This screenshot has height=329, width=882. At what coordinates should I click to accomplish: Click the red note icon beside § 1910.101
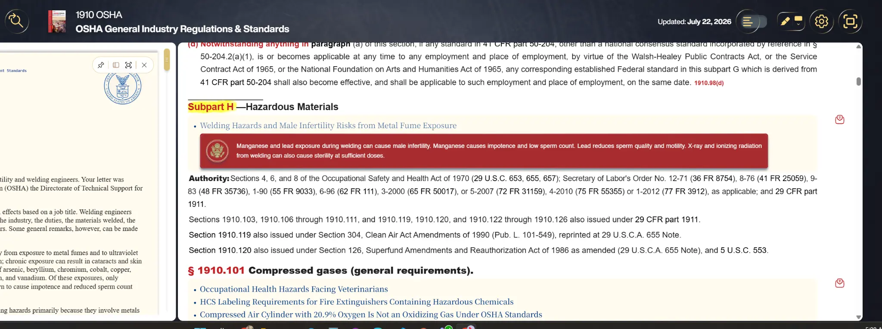[x=840, y=283]
